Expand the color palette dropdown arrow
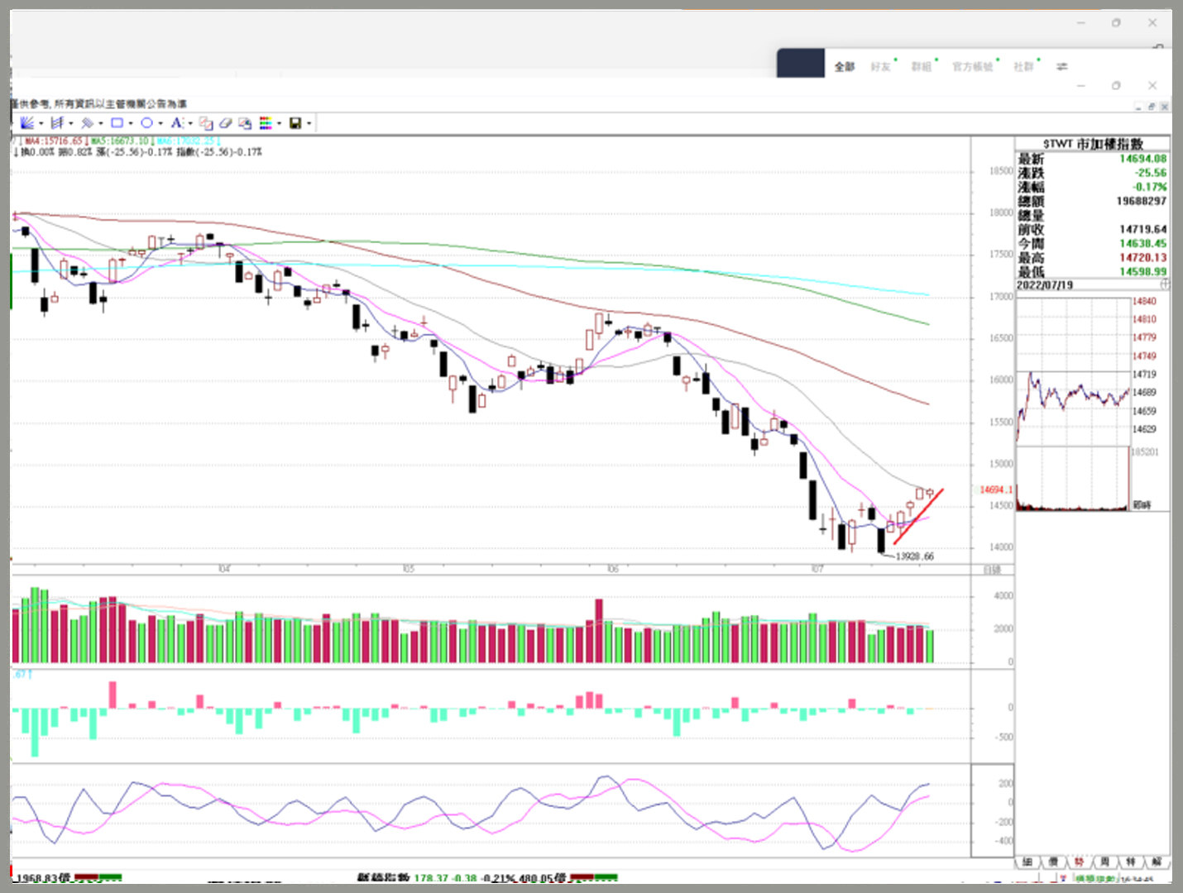The height and width of the screenshot is (893, 1183). pyautogui.click(x=280, y=124)
